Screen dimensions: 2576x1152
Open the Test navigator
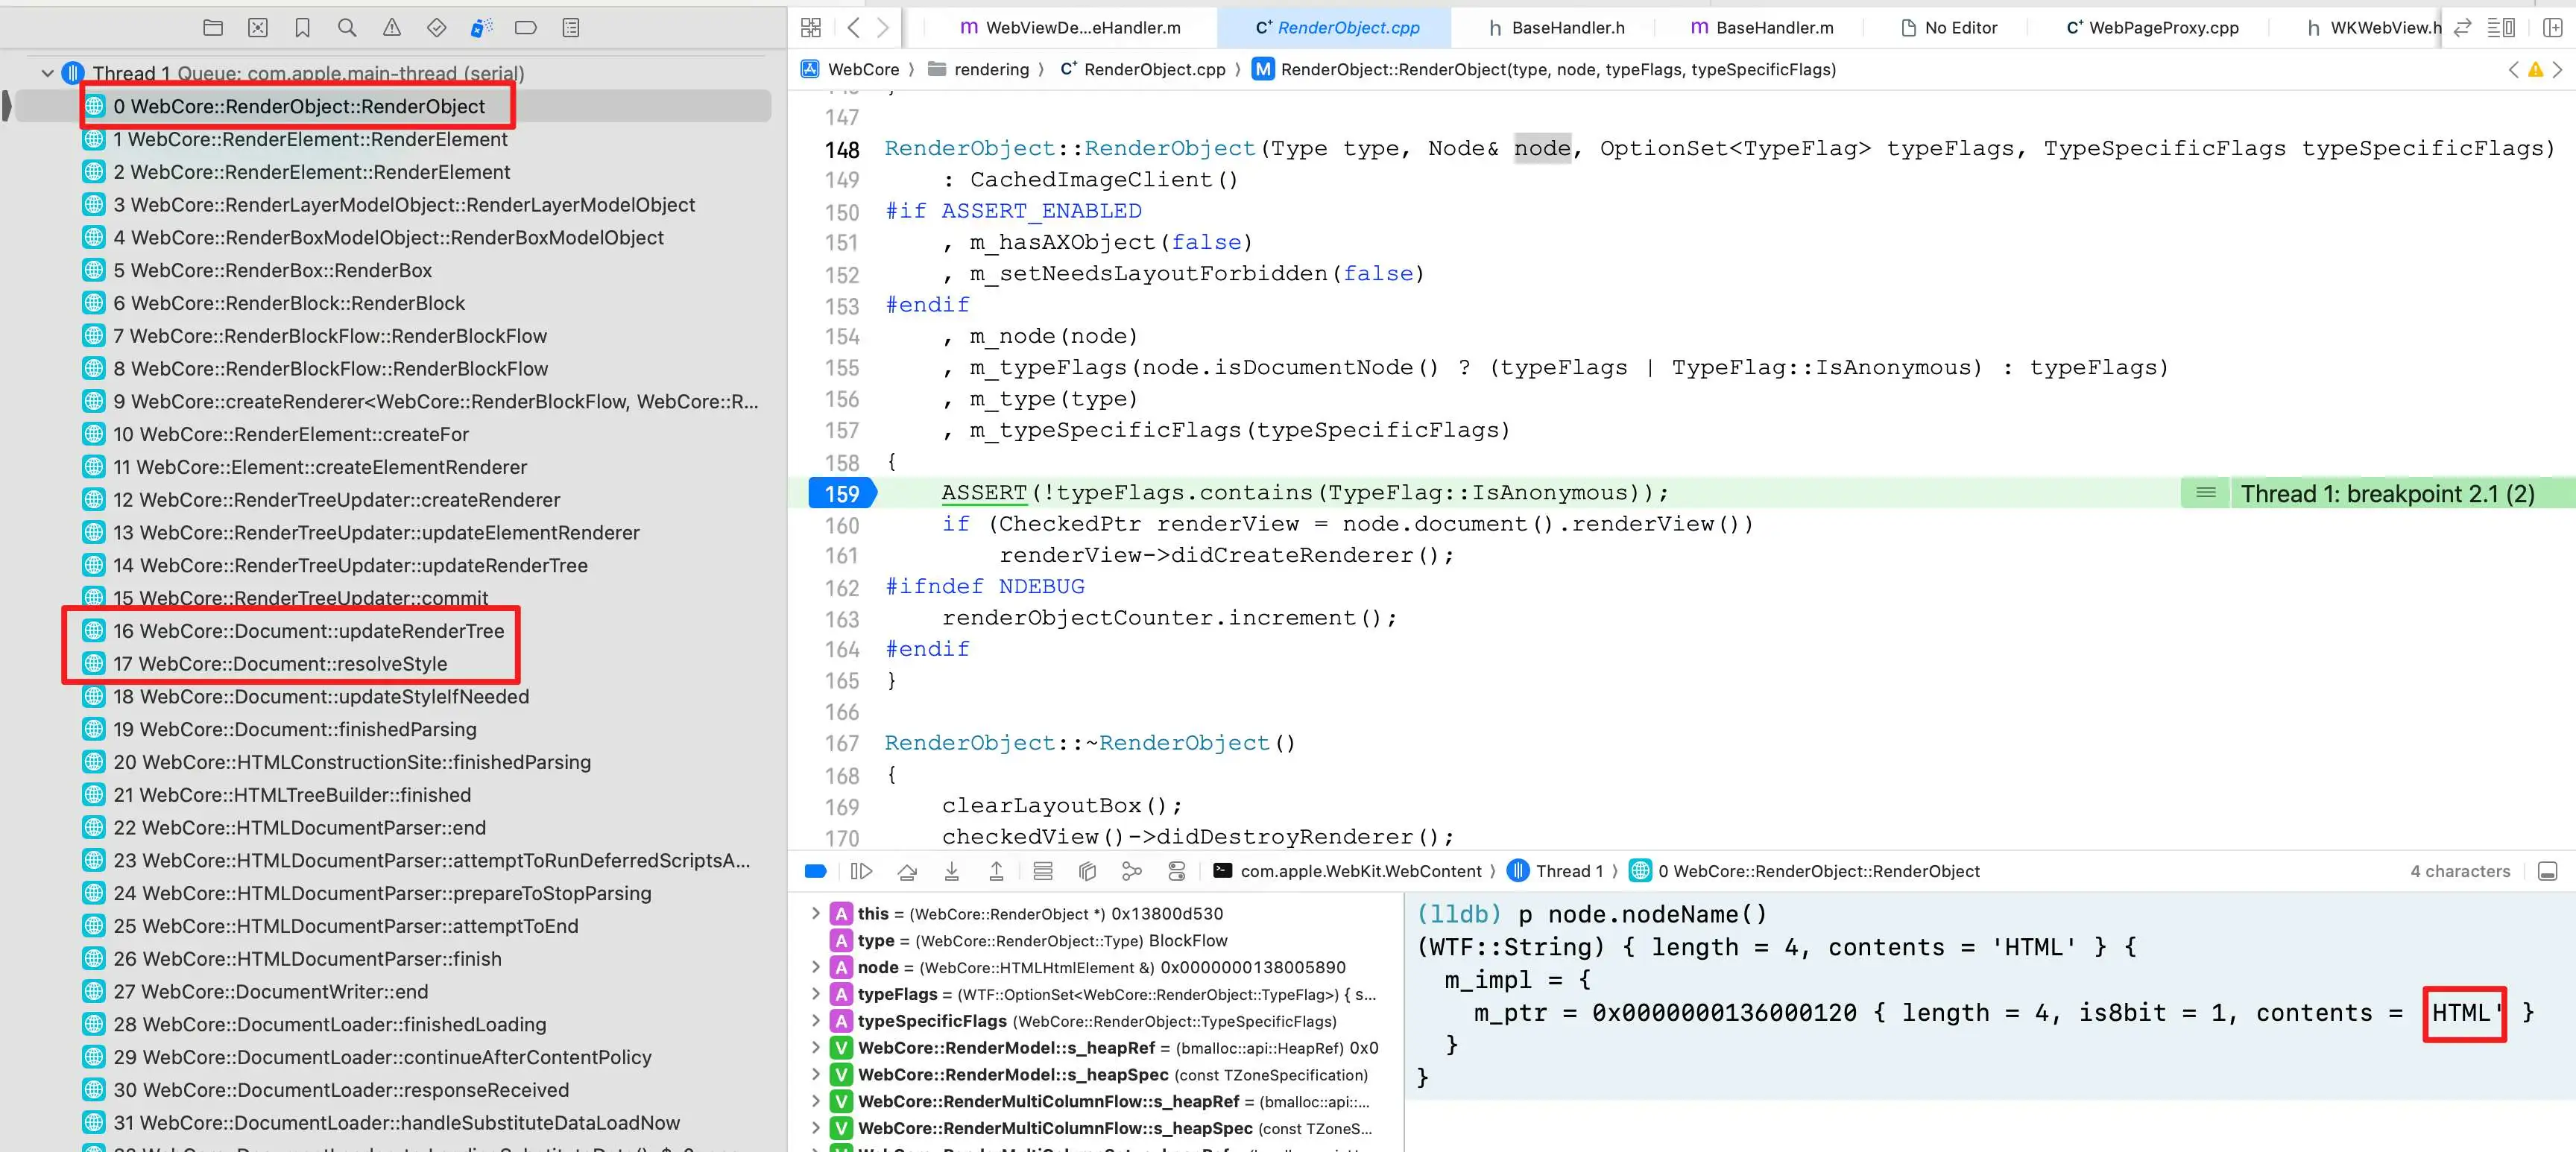point(436,27)
